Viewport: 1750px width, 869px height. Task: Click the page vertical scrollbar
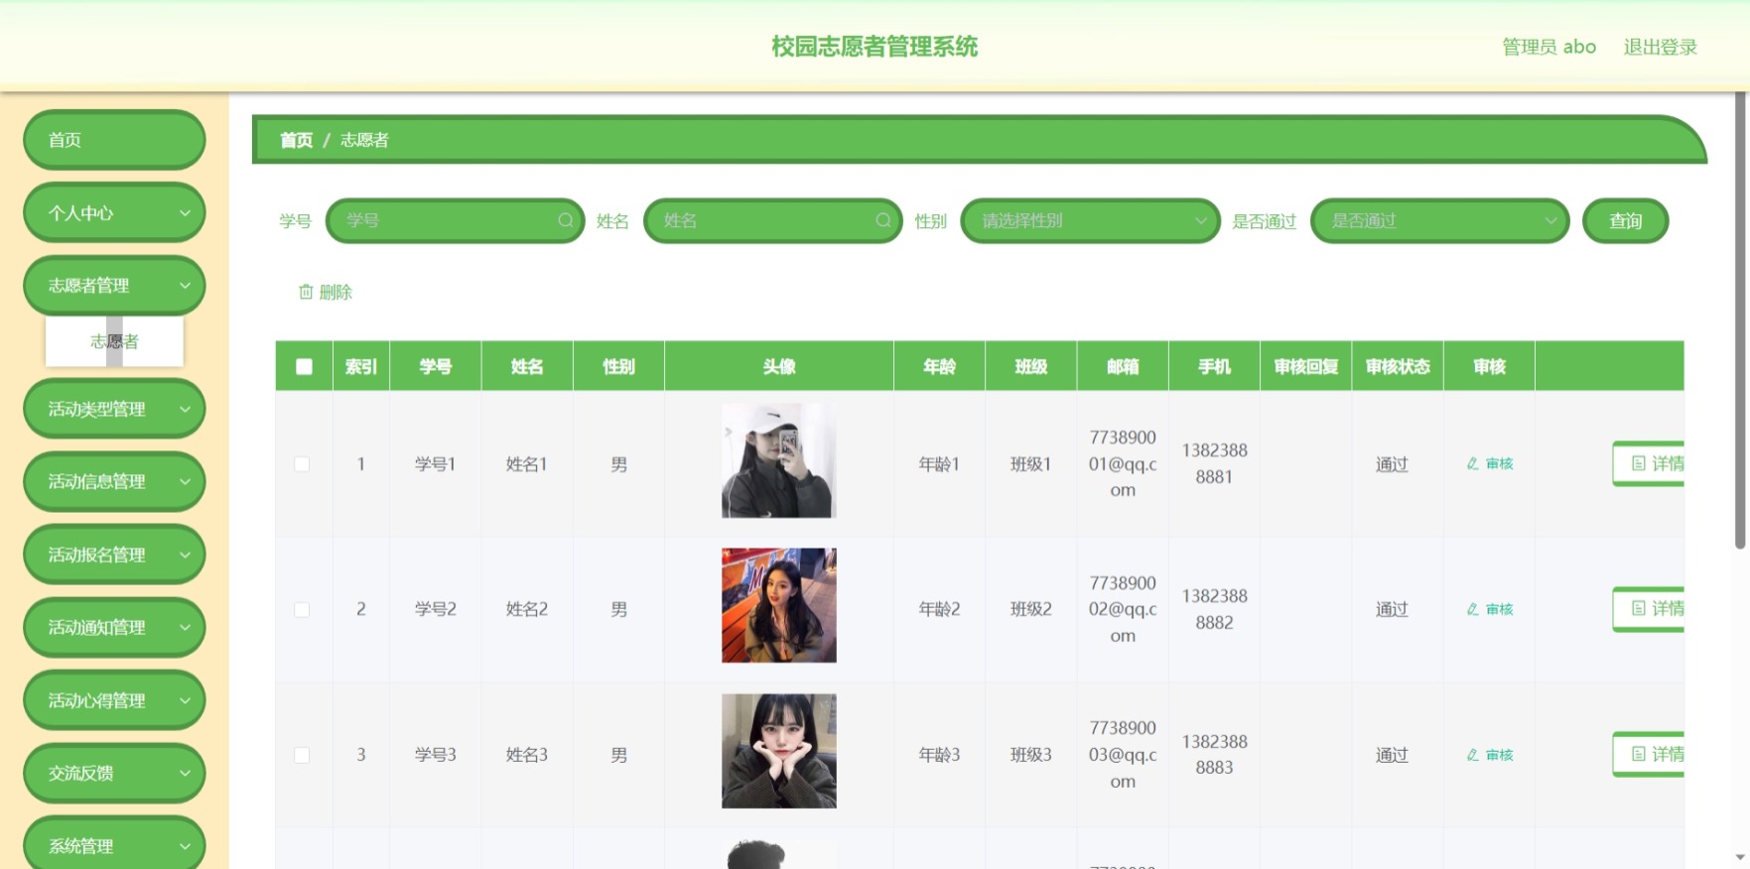point(1740,320)
